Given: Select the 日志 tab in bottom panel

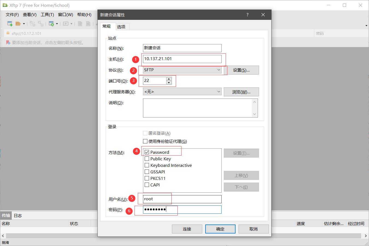Looking at the screenshot, I should tap(18, 216).
